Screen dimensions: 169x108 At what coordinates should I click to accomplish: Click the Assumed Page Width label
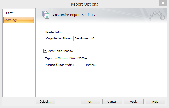pyautogui.click(x=59, y=65)
